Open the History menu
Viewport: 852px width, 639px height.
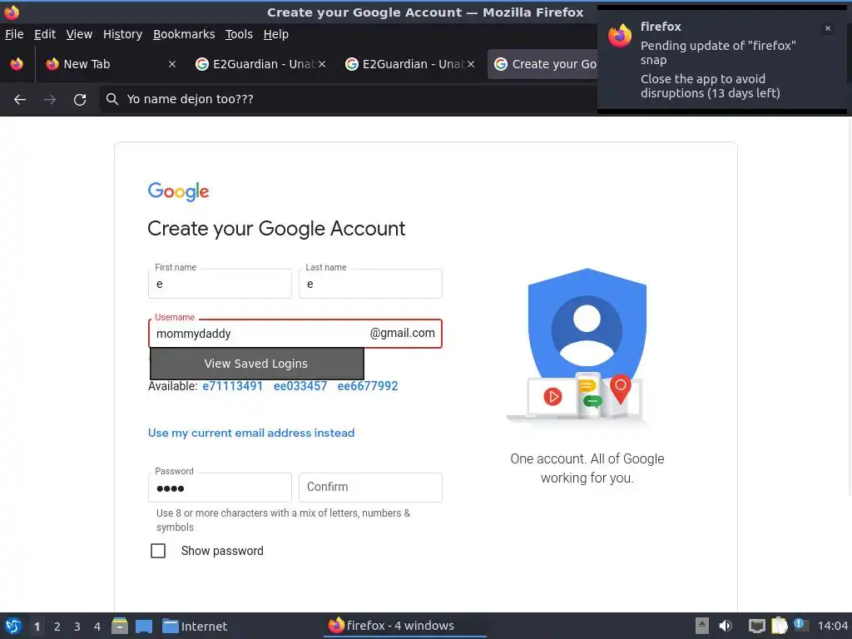(x=122, y=34)
